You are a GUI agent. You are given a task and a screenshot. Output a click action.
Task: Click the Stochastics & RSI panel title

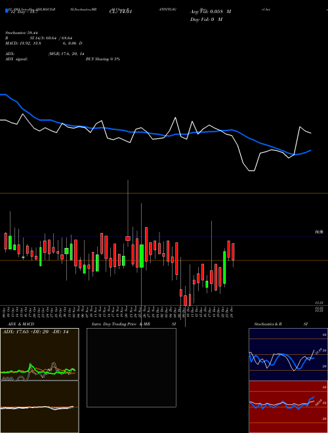coord(281,324)
